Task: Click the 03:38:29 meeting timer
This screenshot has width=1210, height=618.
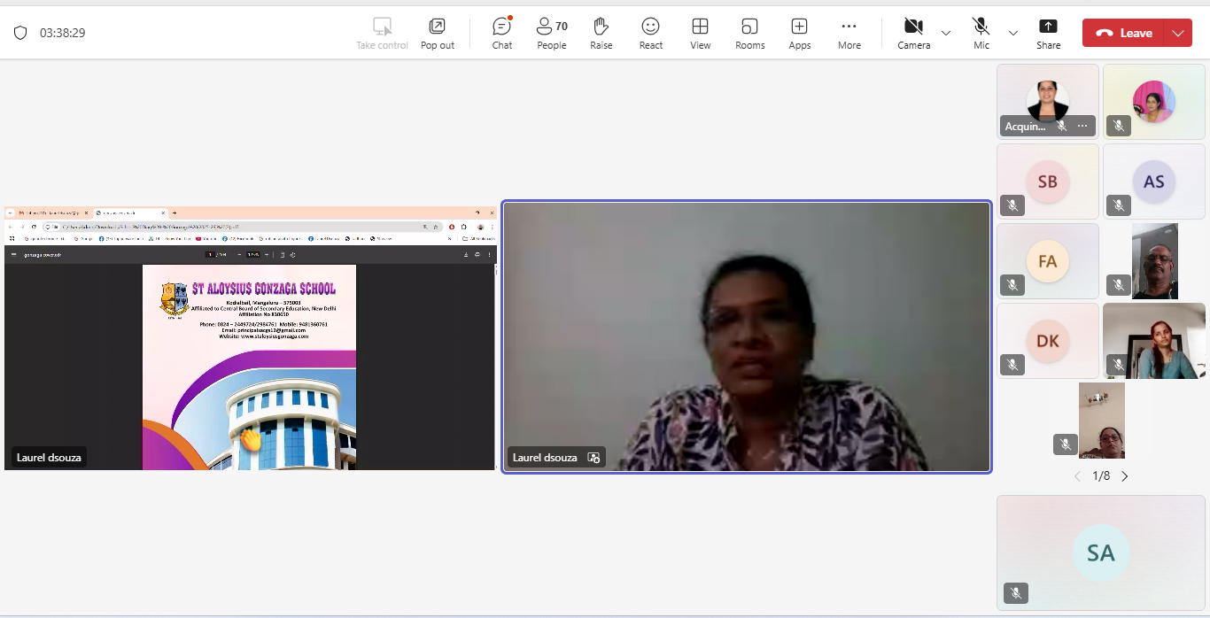Action: [62, 33]
